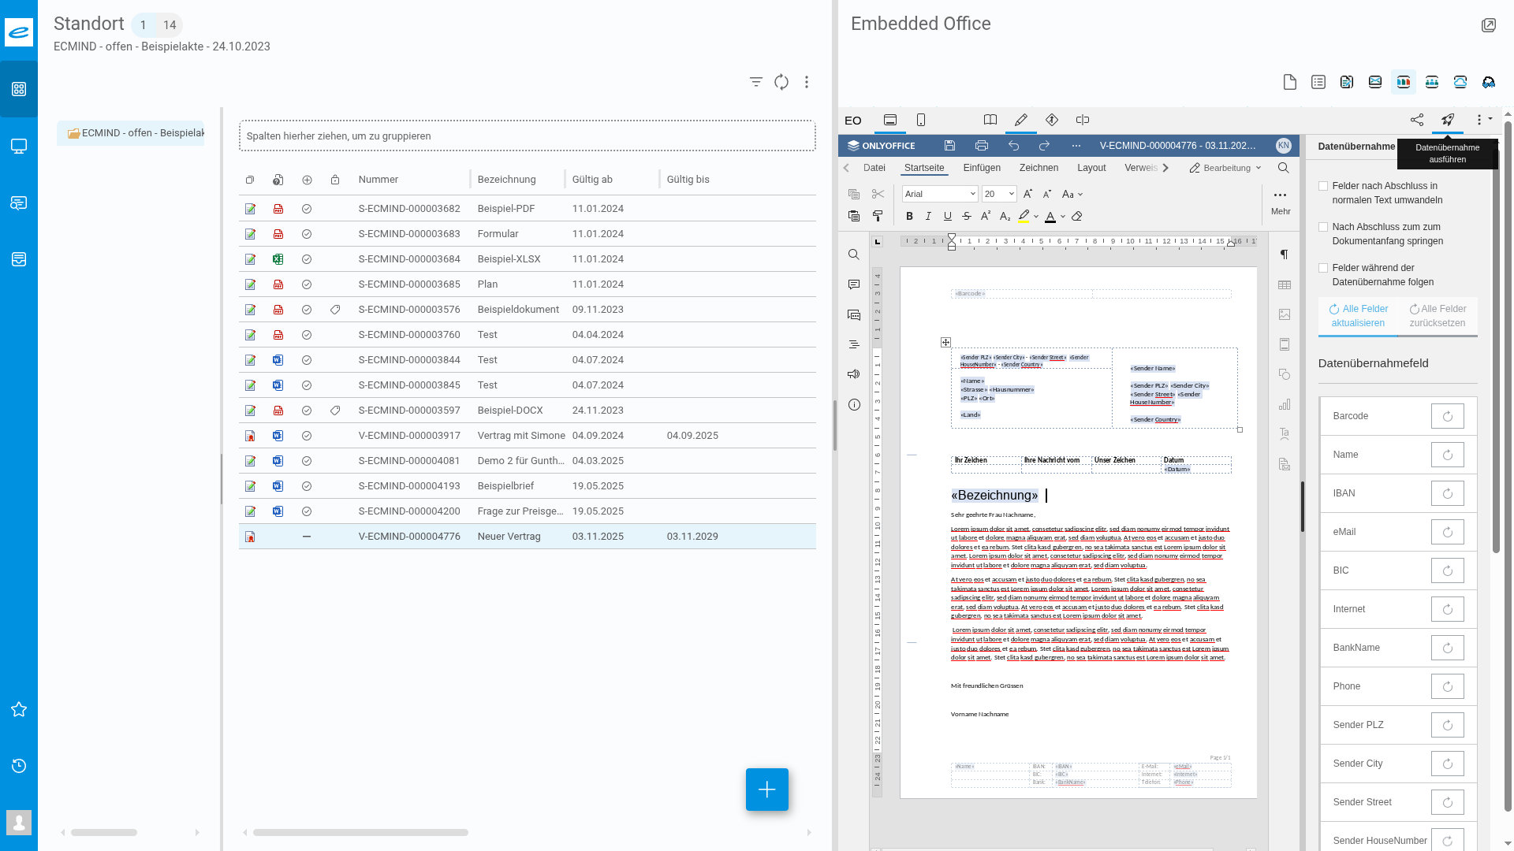This screenshot has height=851, width=1514.
Task: Open the Layout ribbon tab
Action: pos(1091,168)
